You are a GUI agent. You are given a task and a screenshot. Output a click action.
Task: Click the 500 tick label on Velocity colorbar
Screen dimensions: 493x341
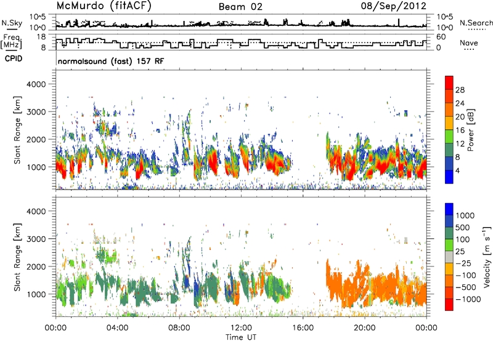463,227
